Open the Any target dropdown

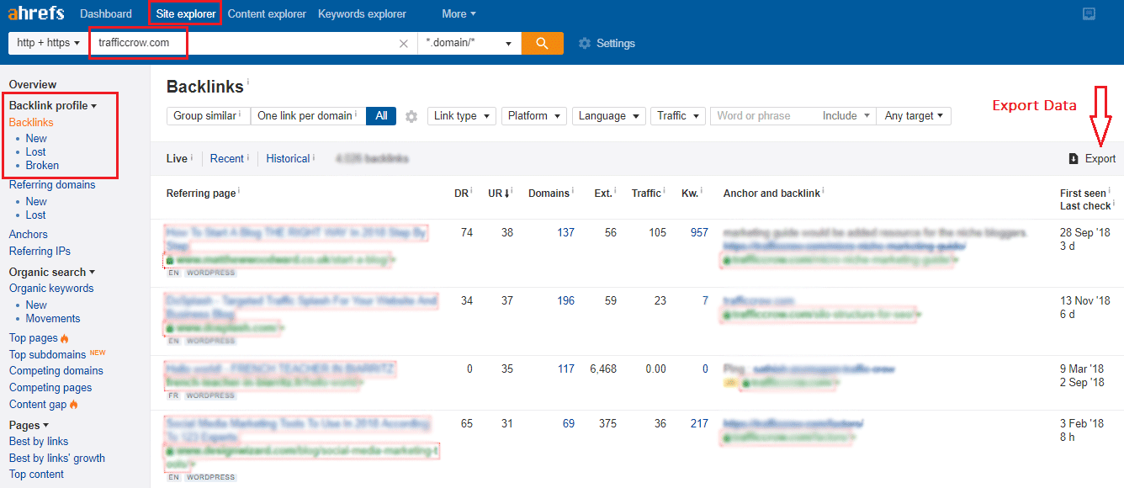[914, 116]
